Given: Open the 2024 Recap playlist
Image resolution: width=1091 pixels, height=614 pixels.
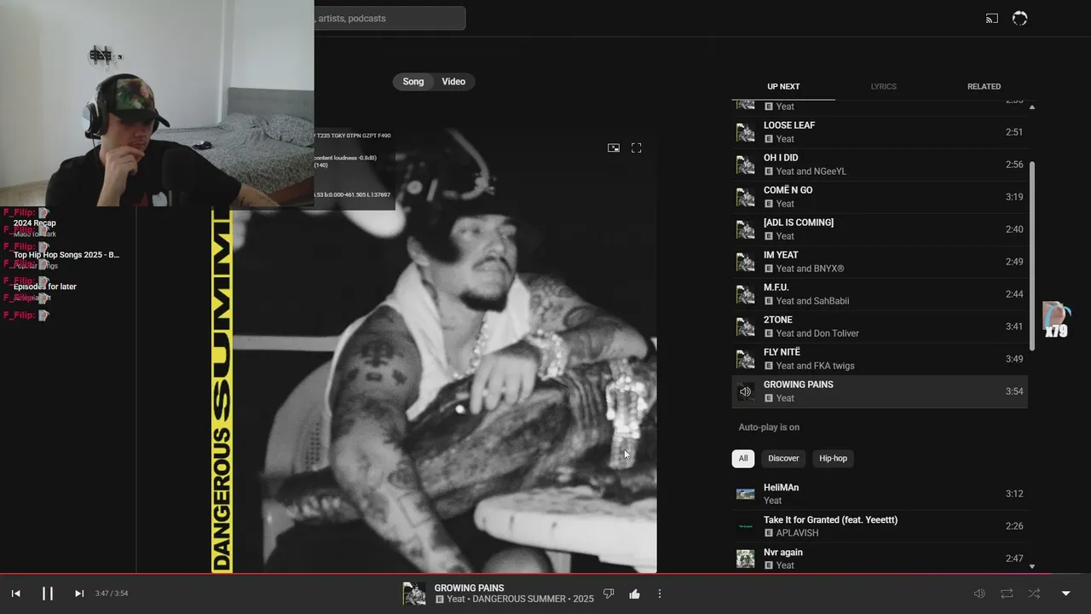Looking at the screenshot, I should [x=34, y=223].
